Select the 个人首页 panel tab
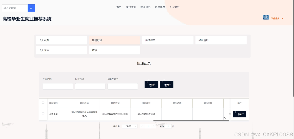 (61, 40)
